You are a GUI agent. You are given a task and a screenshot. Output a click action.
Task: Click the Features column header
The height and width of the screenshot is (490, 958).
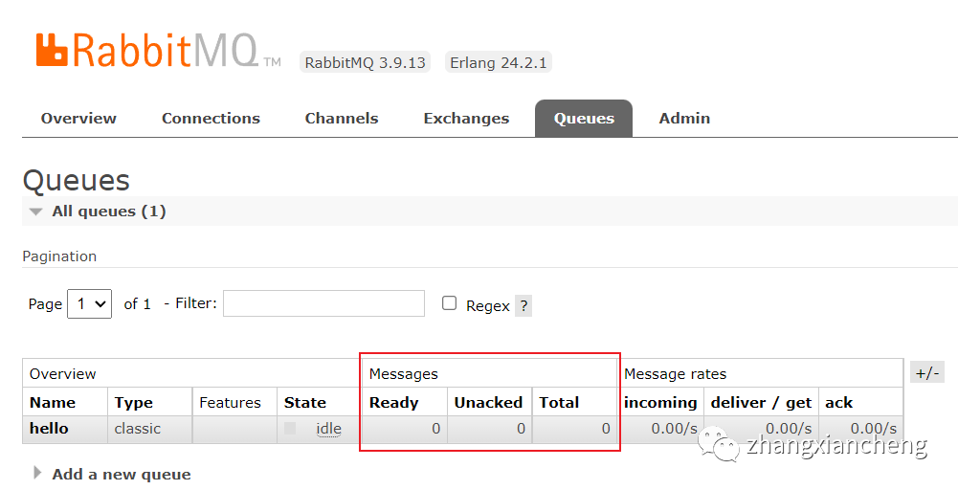pyautogui.click(x=230, y=403)
